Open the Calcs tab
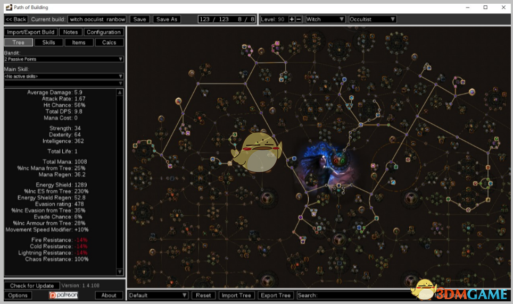This screenshot has width=513, height=304. coord(109,42)
